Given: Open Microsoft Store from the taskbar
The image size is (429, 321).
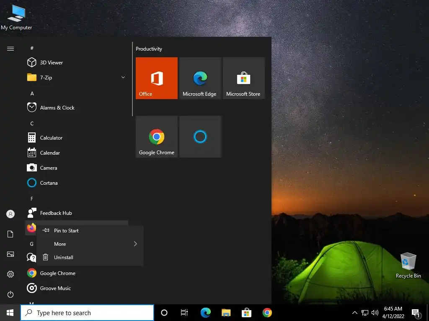Looking at the screenshot, I should [246, 313].
